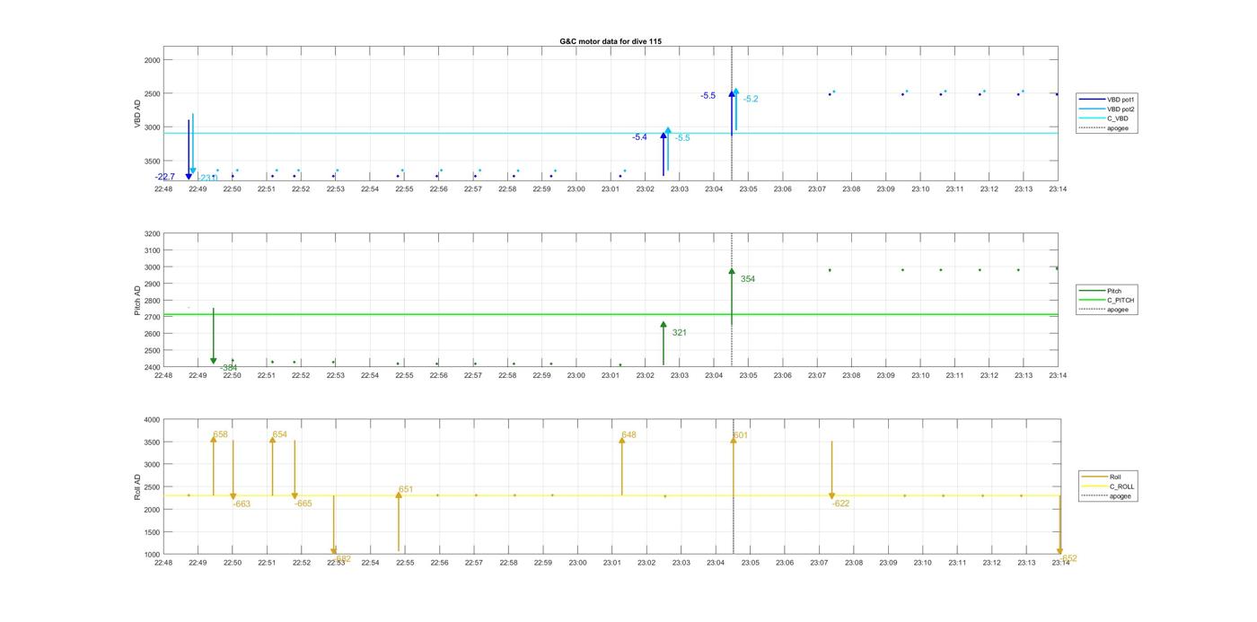Click the 'Roll AD' y-axis label
Screen dimensions: 1257x622
(x=138, y=486)
